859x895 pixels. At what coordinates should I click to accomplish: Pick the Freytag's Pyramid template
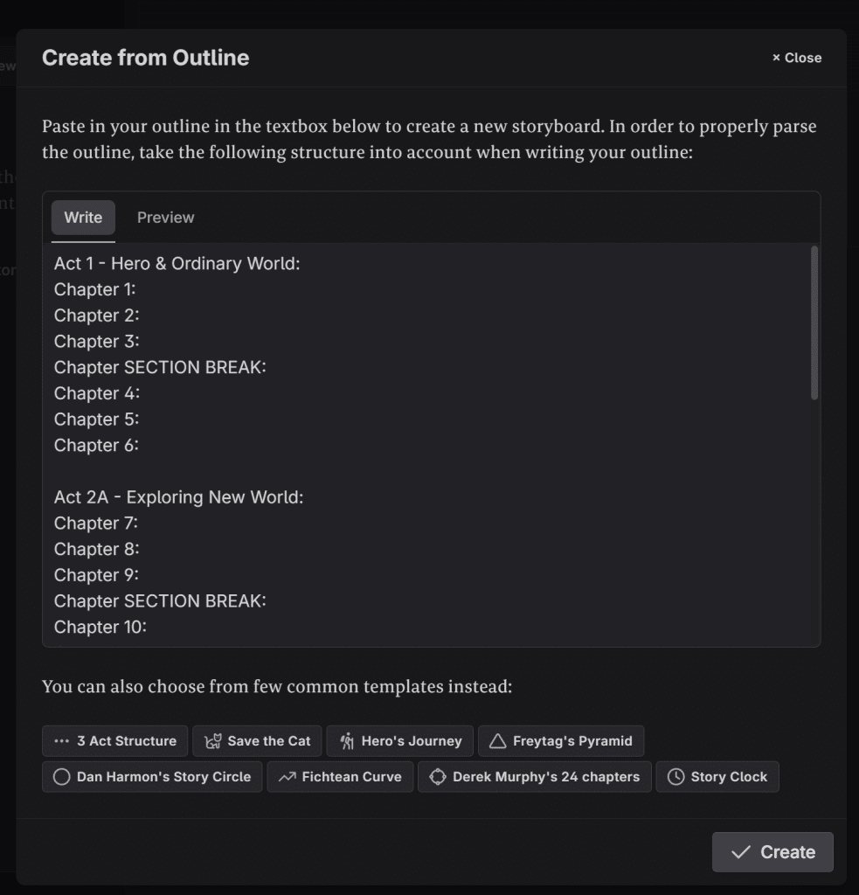(572, 741)
